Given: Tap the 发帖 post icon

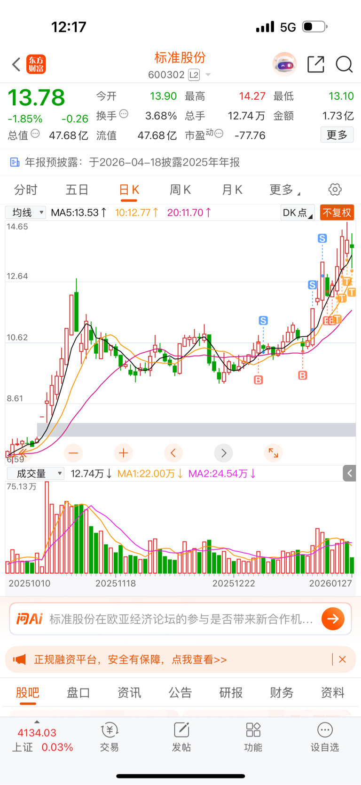Looking at the screenshot, I should (x=181, y=730).
